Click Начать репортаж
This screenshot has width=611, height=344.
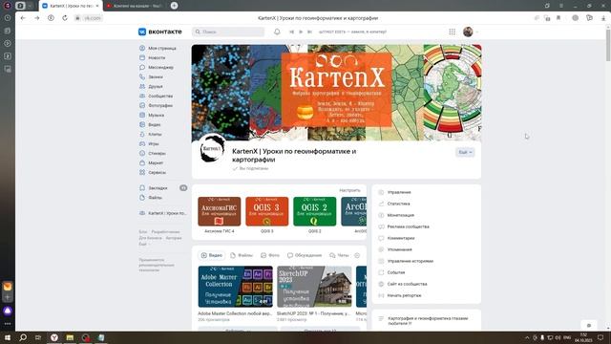[400, 295]
